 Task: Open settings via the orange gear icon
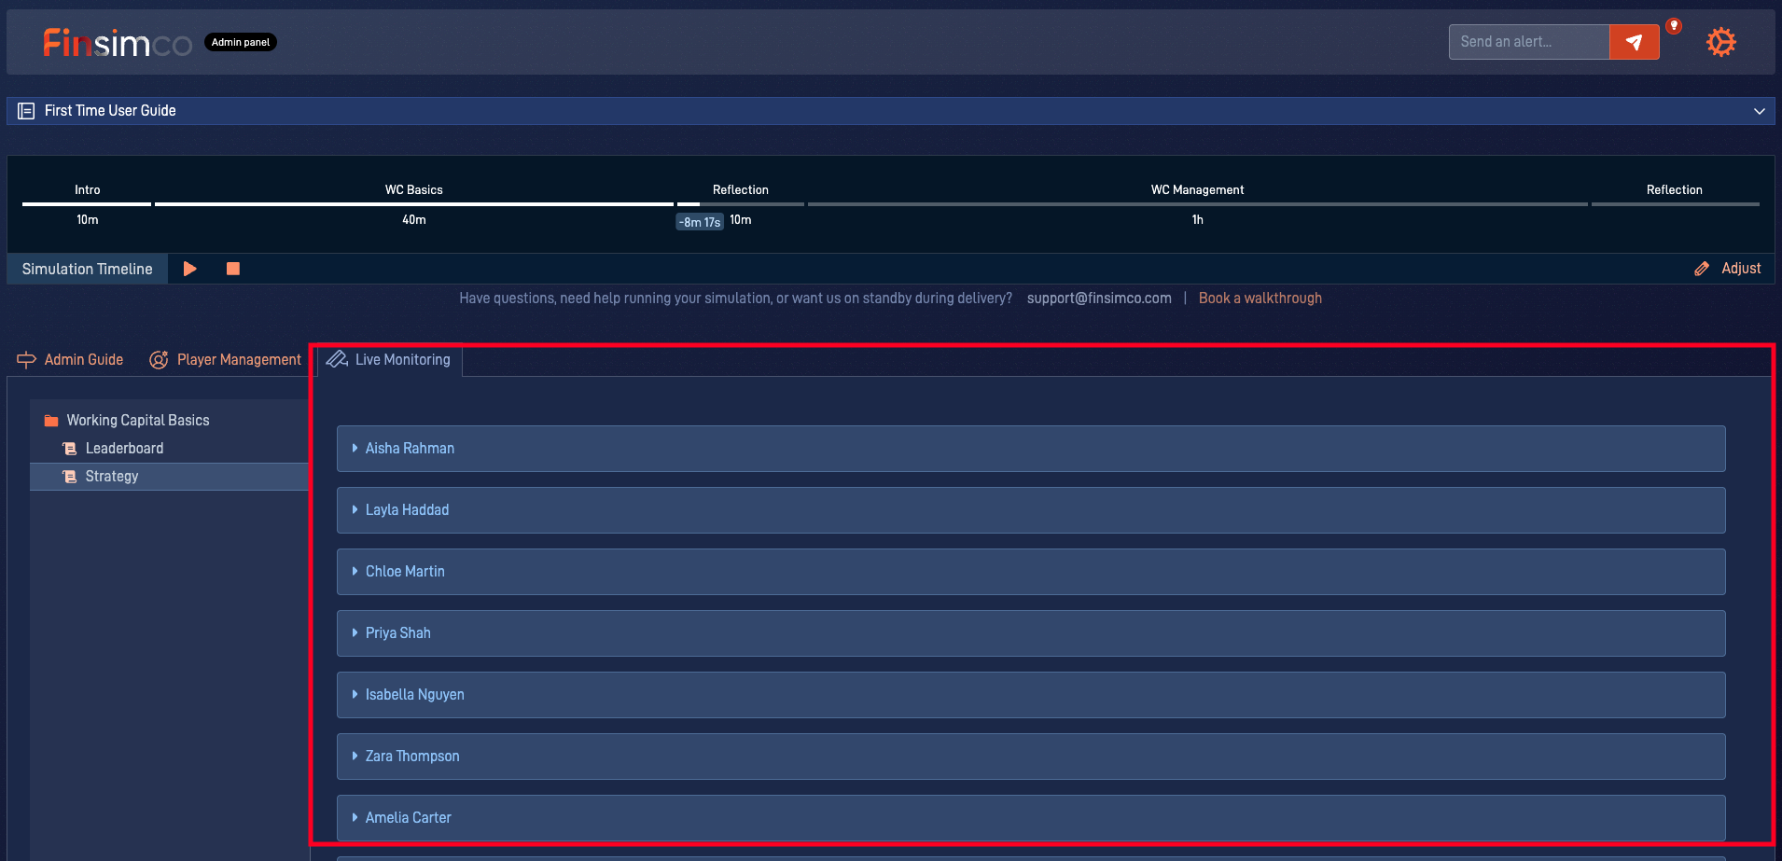point(1721,42)
